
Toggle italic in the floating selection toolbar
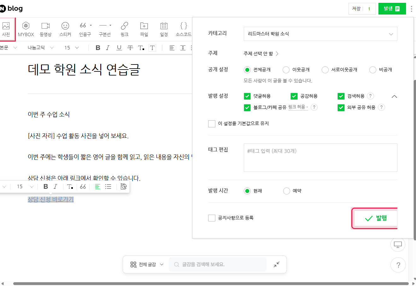56,187
